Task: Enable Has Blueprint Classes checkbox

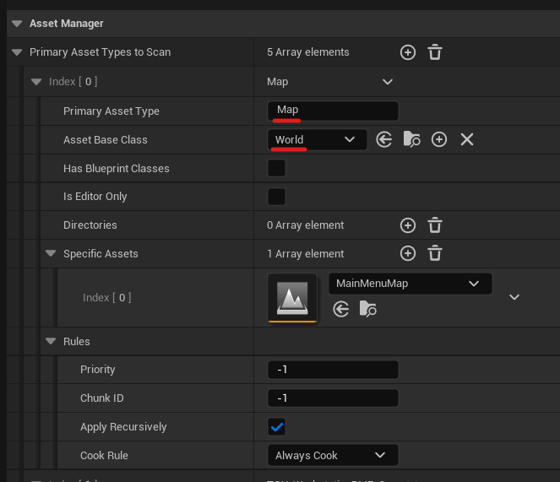Action: click(x=276, y=168)
